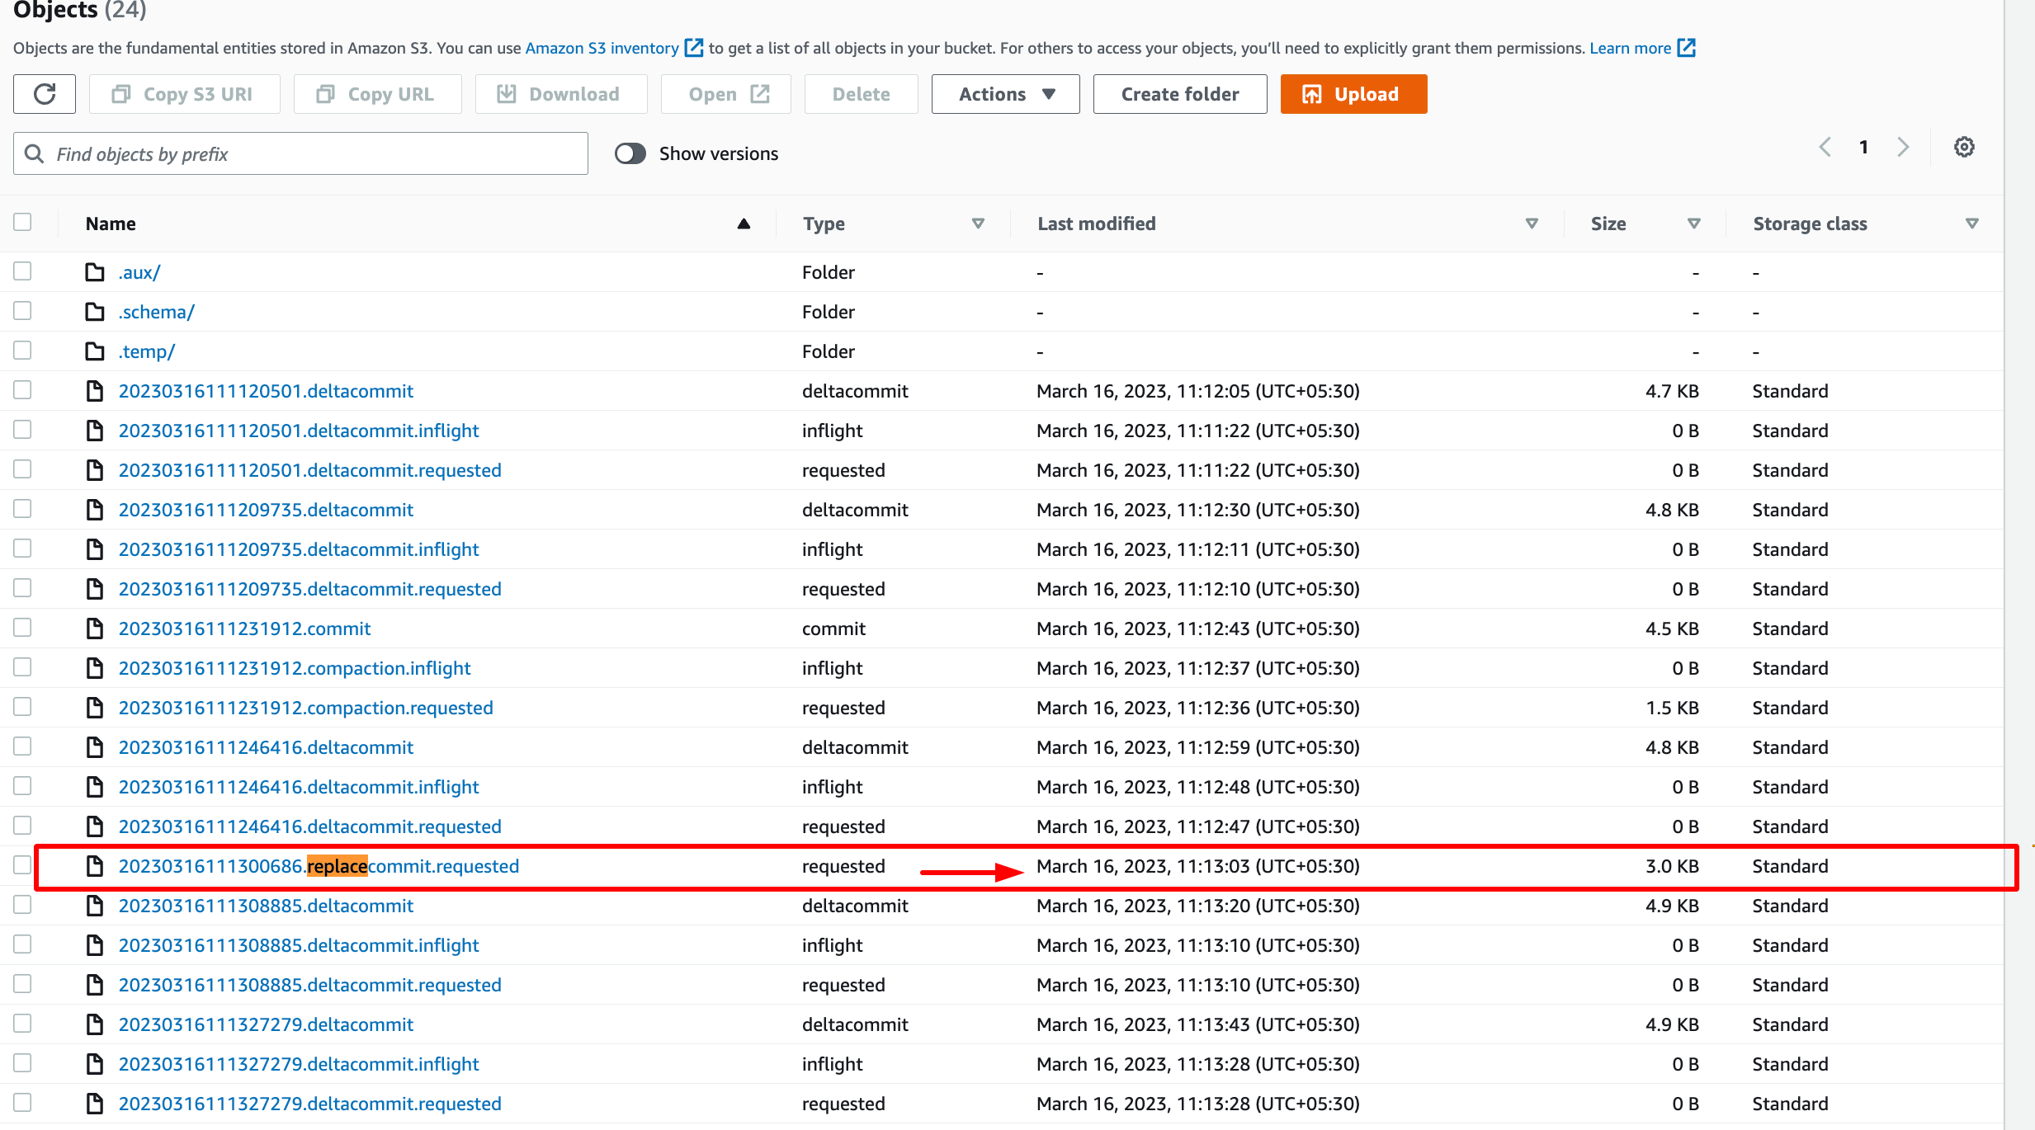Open the Actions dropdown menu

(1005, 94)
